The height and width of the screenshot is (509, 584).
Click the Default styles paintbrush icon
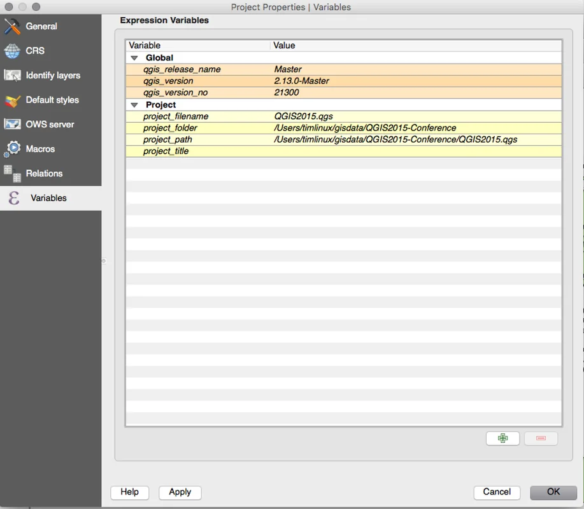coord(12,101)
